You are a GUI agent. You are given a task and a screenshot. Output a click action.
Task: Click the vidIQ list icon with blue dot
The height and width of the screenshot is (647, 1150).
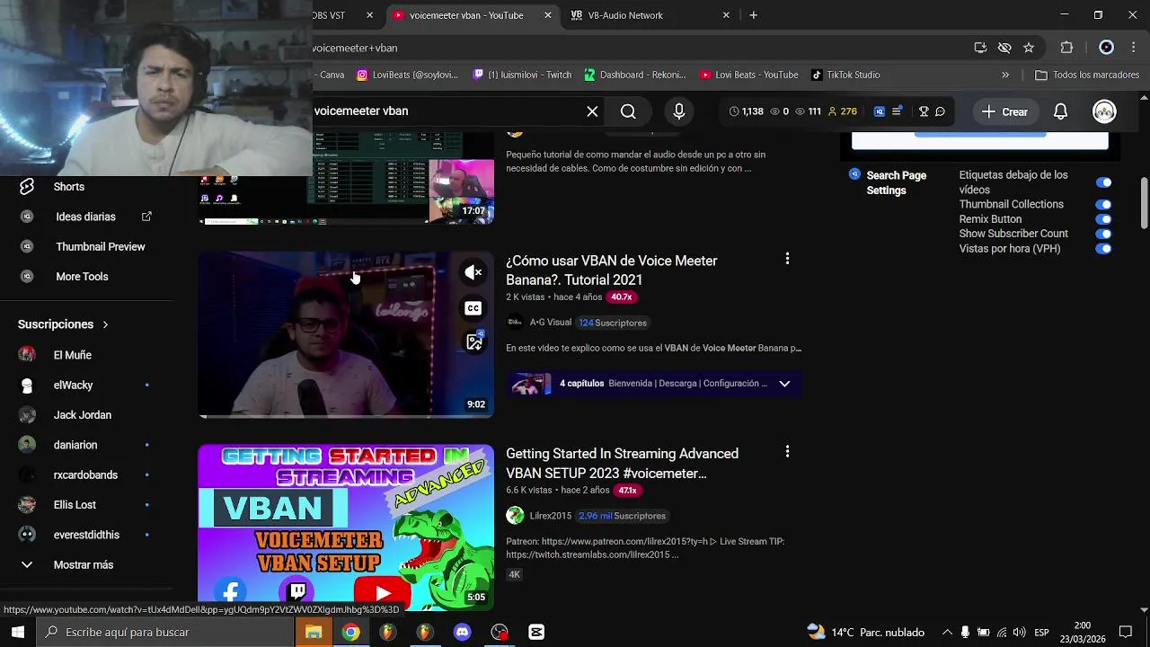[897, 111]
